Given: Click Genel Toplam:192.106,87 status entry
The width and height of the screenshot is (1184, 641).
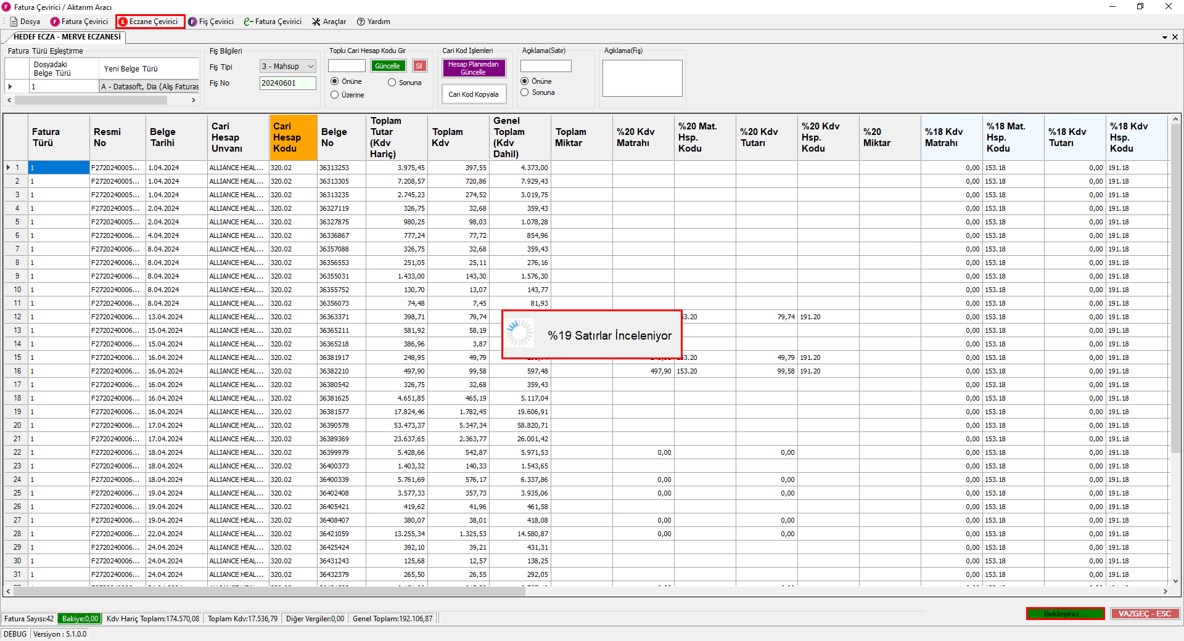Looking at the screenshot, I should point(392,619).
